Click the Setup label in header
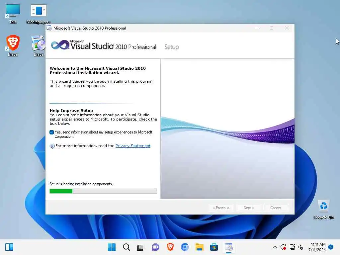The width and height of the screenshot is (340, 255). tap(172, 47)
